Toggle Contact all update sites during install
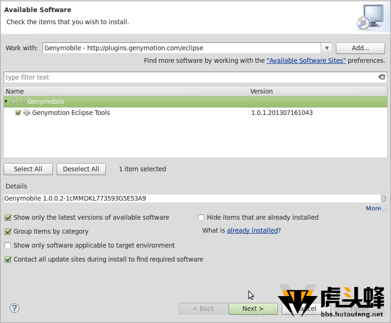The width and height of the screenshot is (391, 323). 8,260
